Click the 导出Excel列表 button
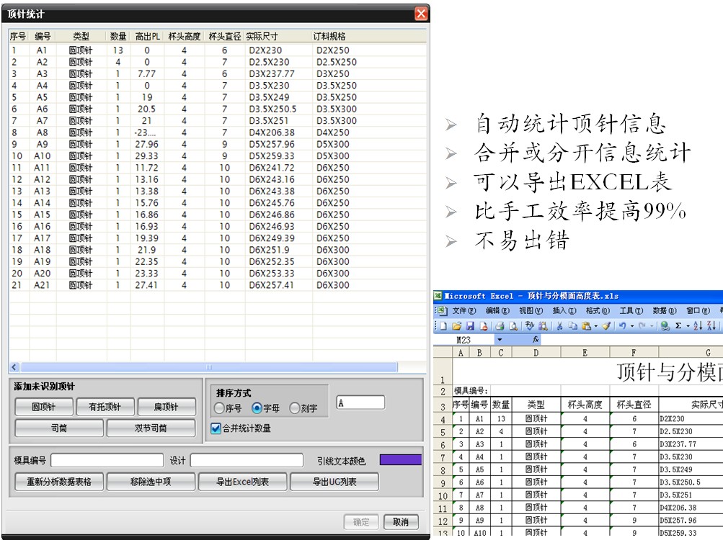The width and height of the screenshot is (723, 540). coord(241,482)
